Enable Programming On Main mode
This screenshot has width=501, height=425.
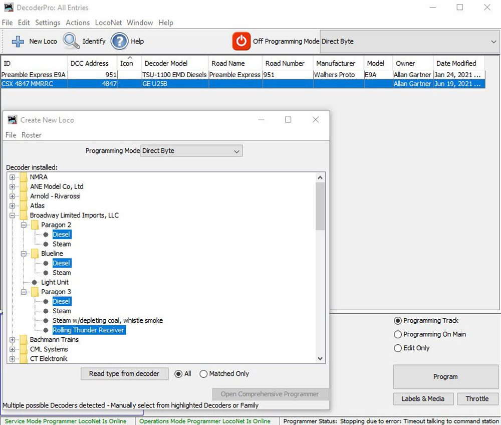(x=397, y=334)
